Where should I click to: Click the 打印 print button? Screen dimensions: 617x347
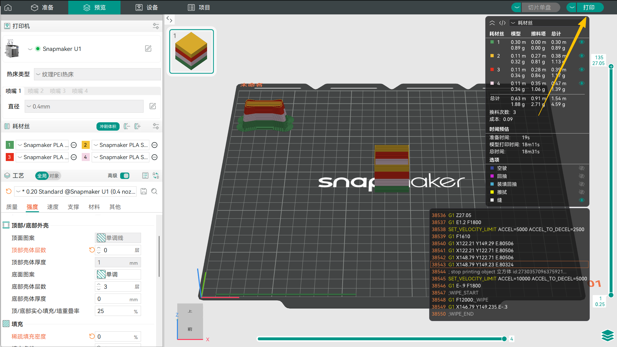point(589,7)
